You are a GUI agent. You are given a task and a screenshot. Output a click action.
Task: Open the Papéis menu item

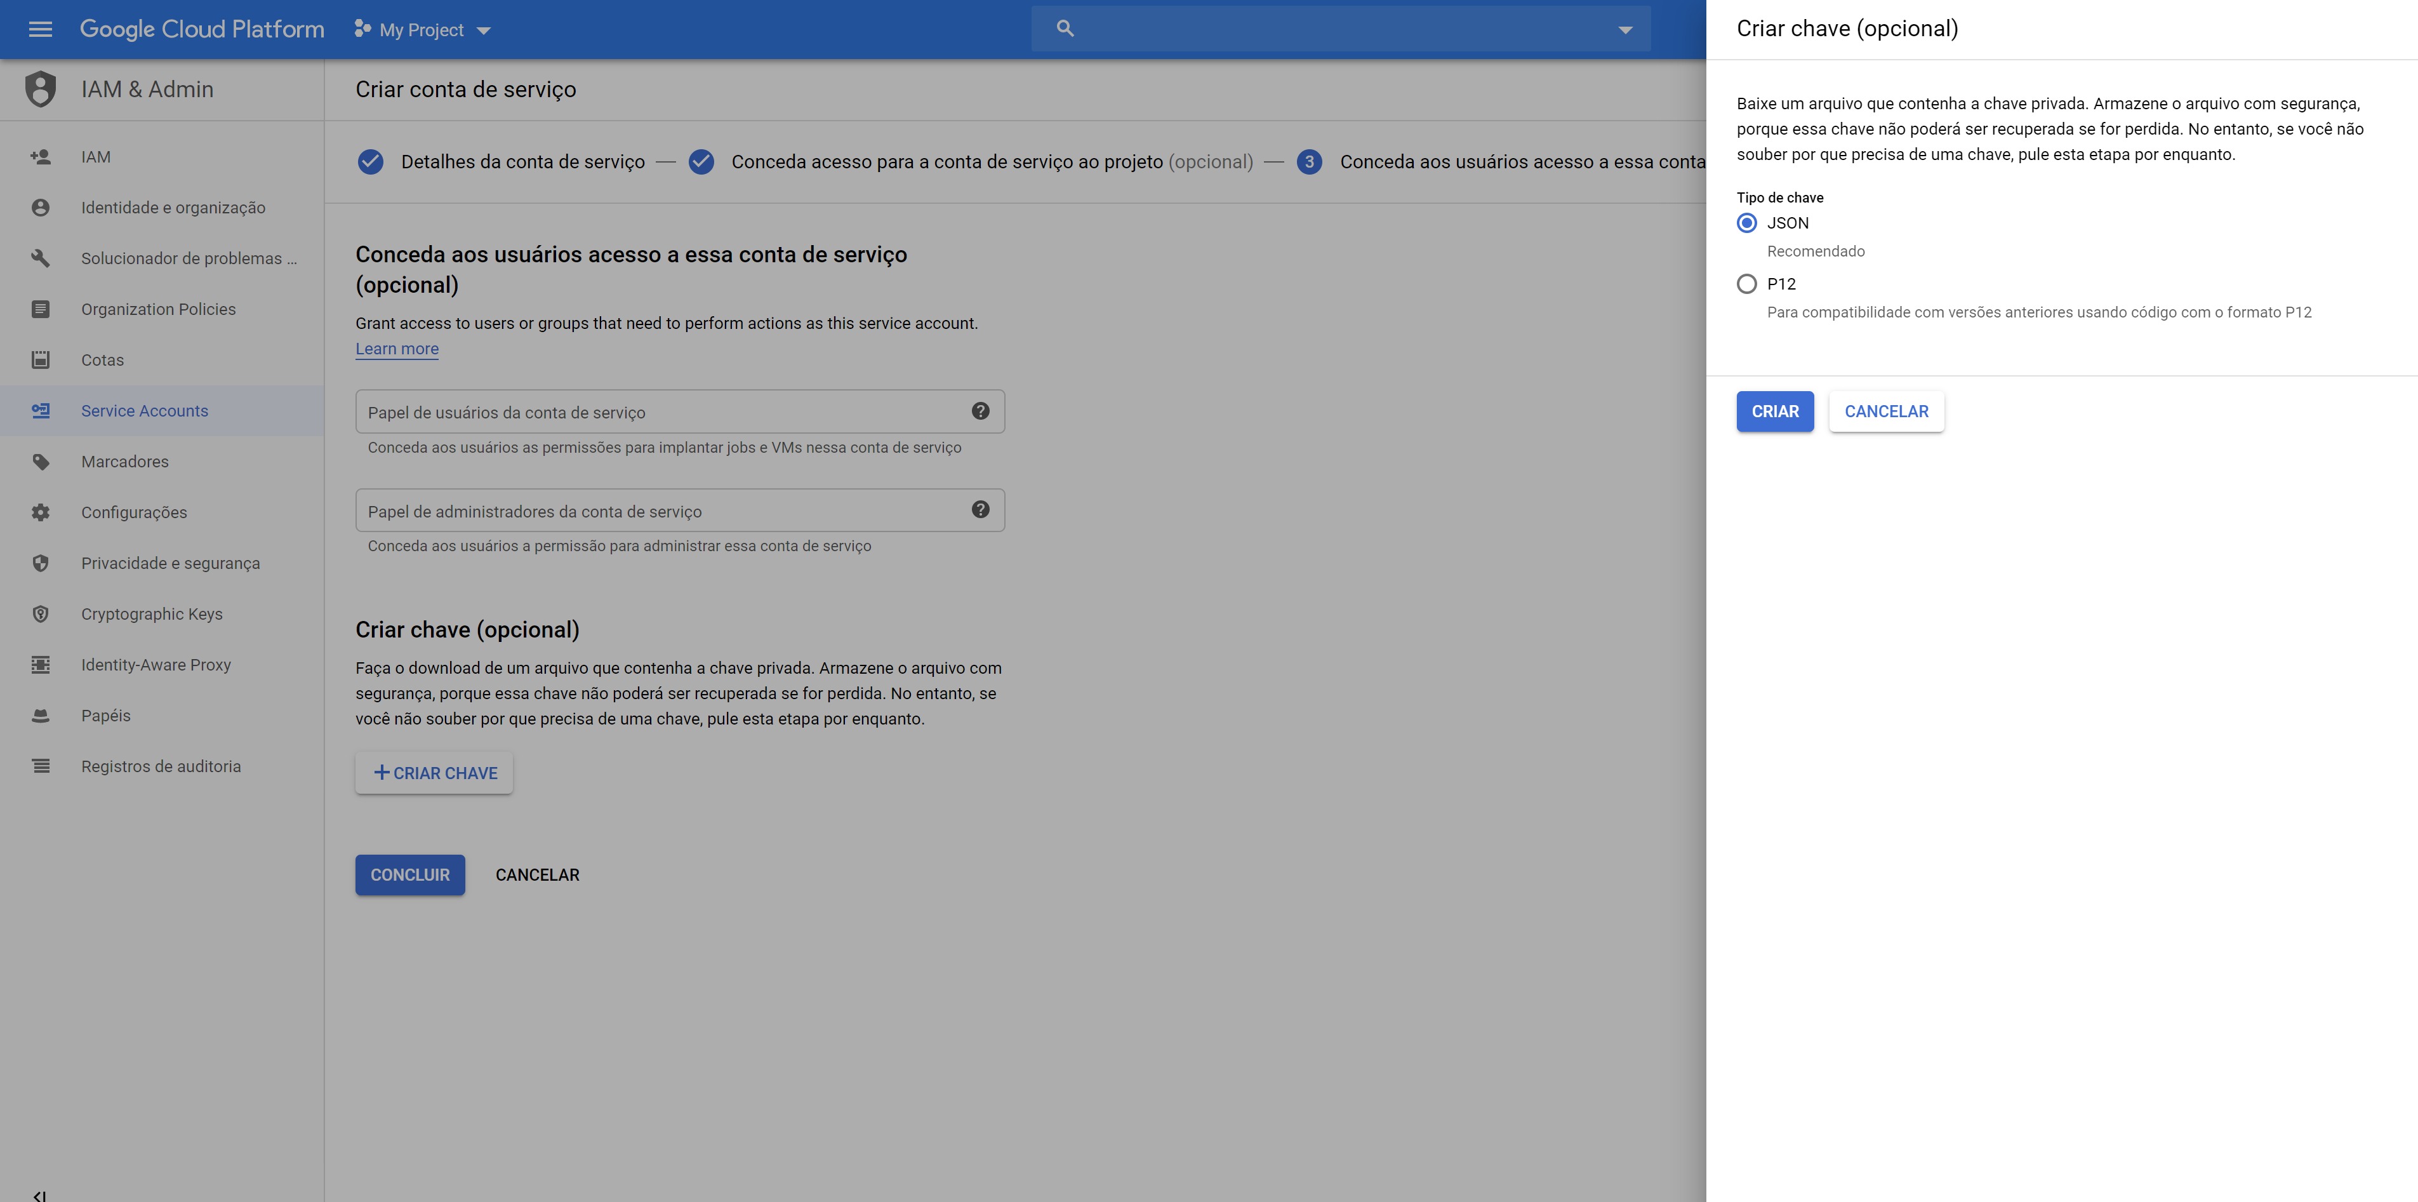point(161,716)
